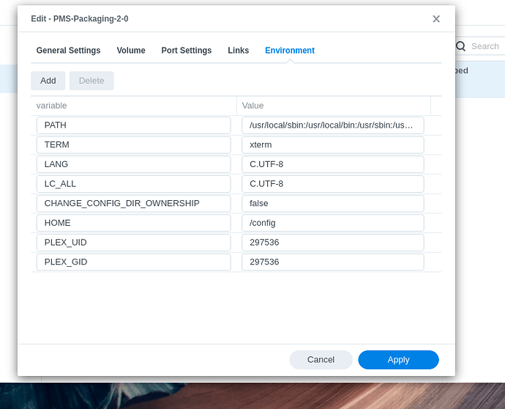Focus the LANG variable name field

134,164
